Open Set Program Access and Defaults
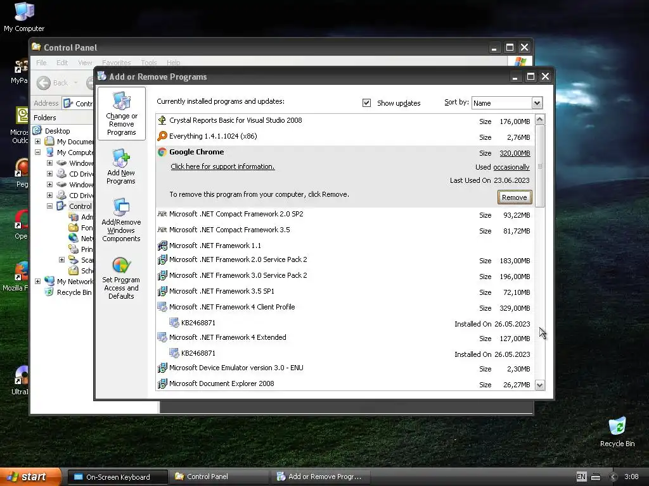Viewport: 649px width, 486px height. tap(121, 278)
